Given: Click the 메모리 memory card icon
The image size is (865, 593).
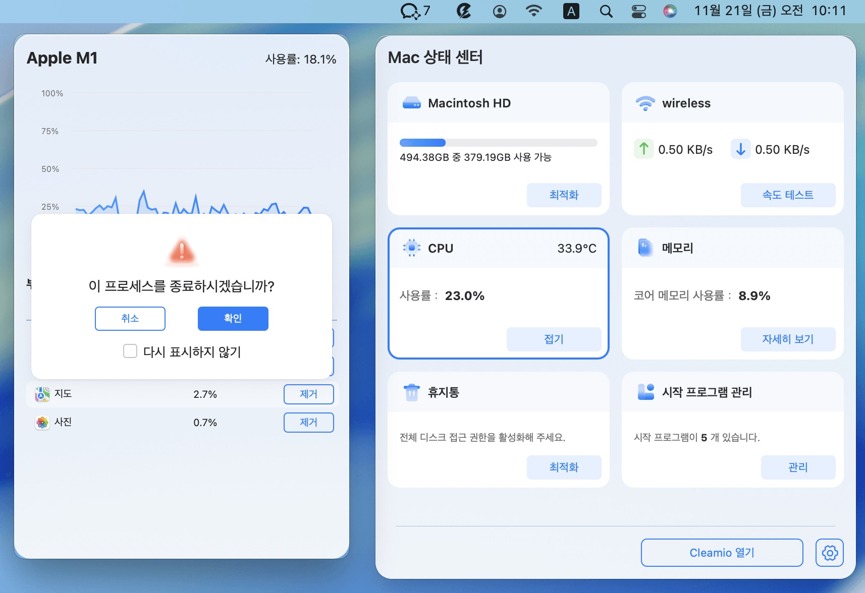Looking at the screenshot, I should pyautogui.click(x=644, y=248).
